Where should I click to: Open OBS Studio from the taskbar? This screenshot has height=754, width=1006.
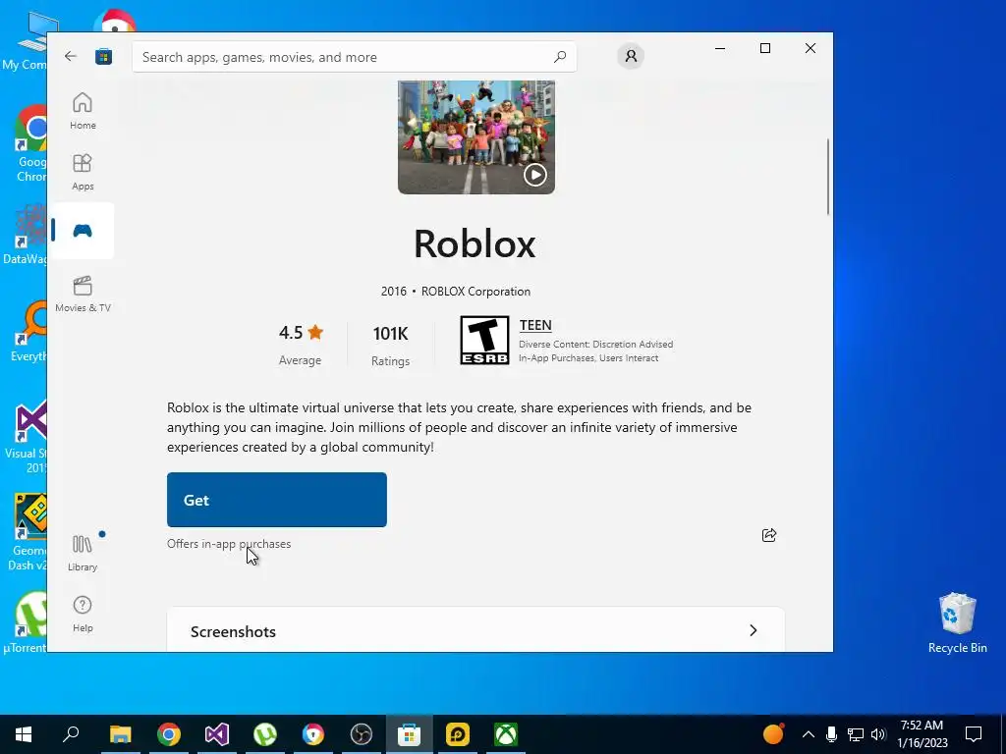(362, 734)
